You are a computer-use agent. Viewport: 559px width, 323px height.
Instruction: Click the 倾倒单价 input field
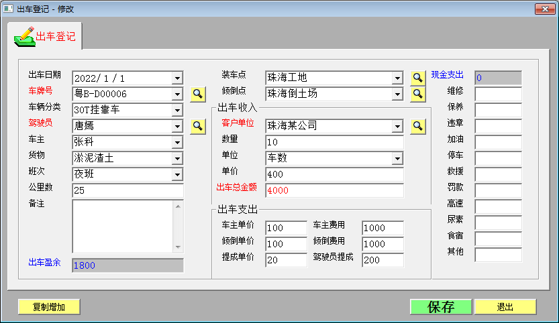[286, 244]
